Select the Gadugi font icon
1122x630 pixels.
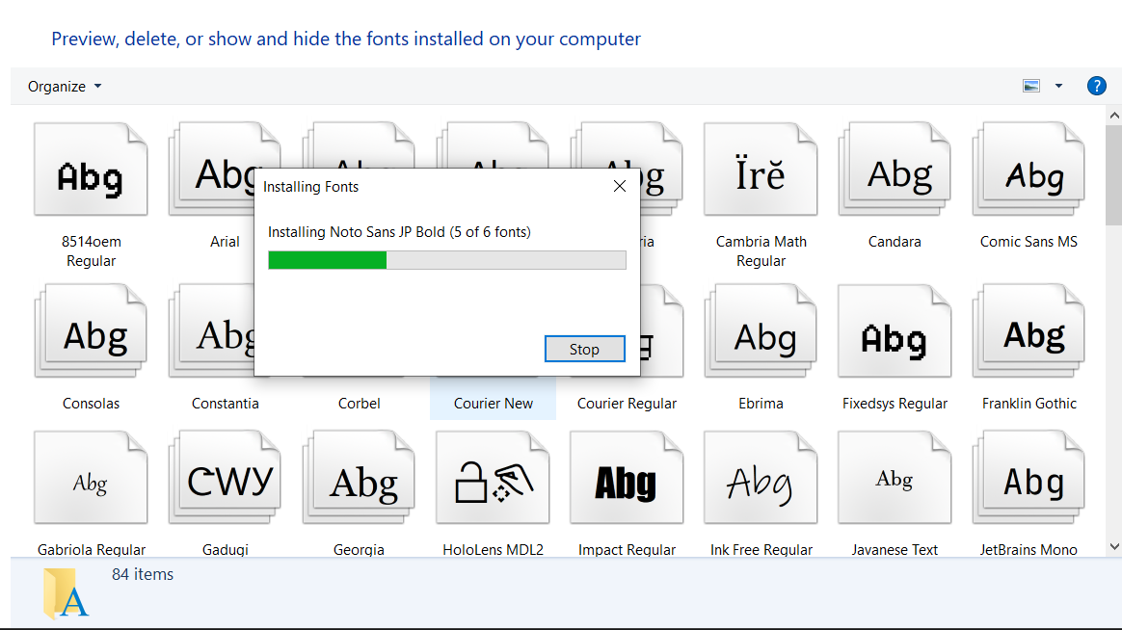point(225,478)
